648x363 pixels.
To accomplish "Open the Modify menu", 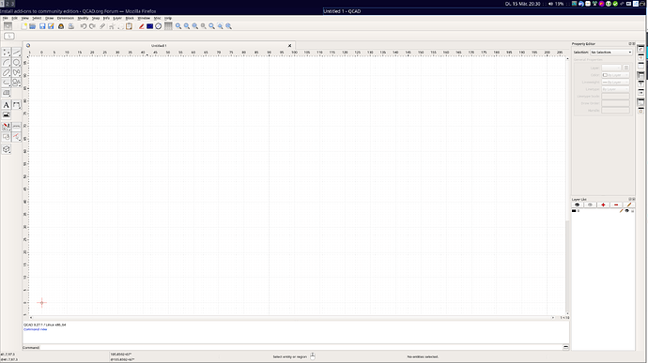I will coord(83,18).
